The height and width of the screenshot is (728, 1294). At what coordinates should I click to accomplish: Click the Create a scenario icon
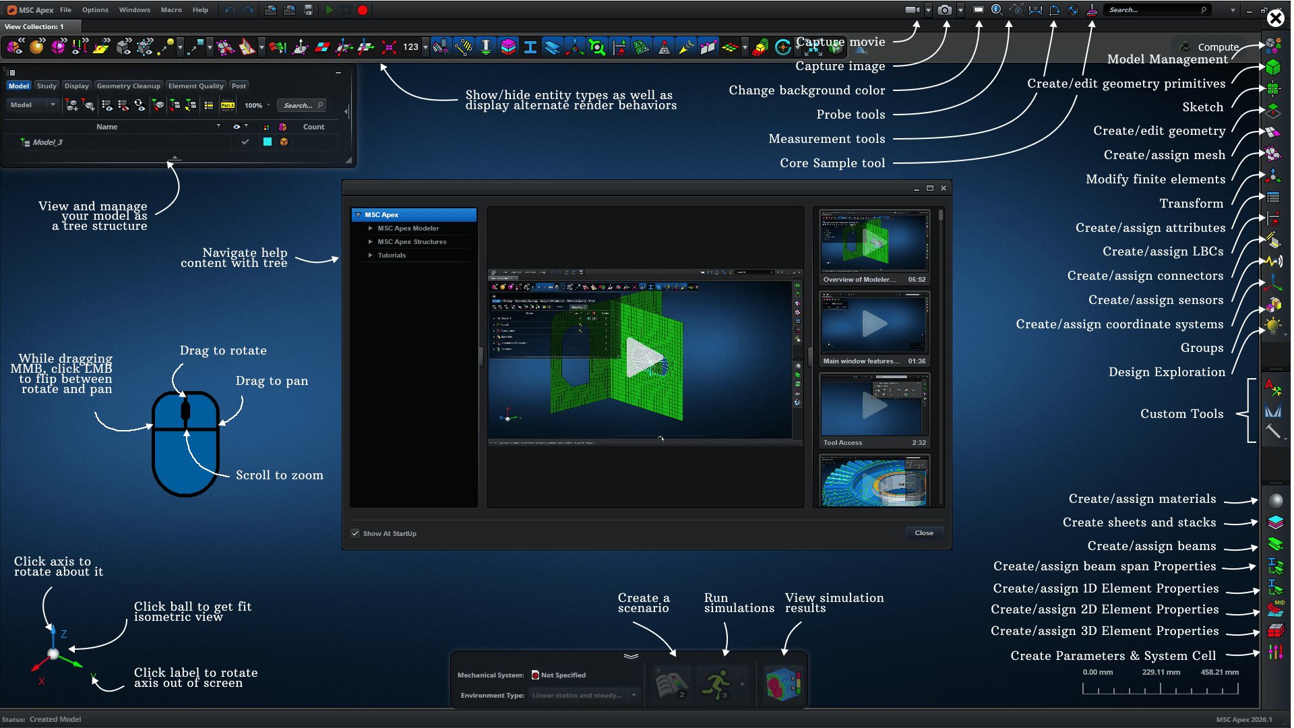click(672, 685)
